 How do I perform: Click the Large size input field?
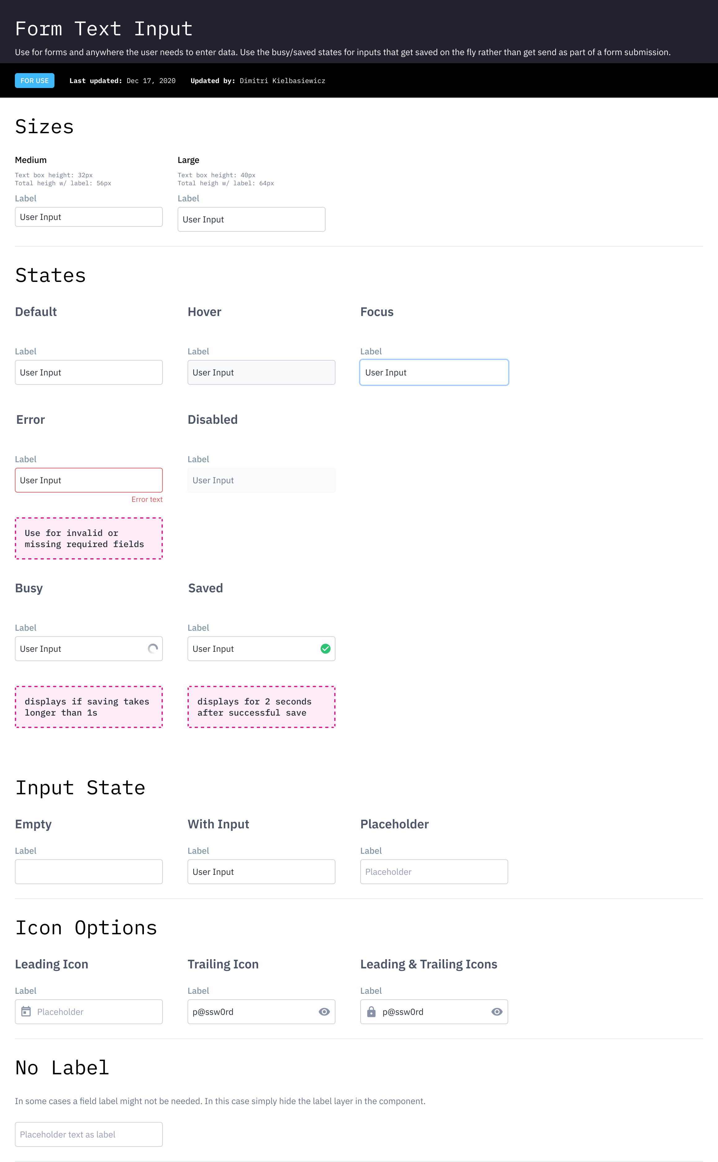click(251, 219)
